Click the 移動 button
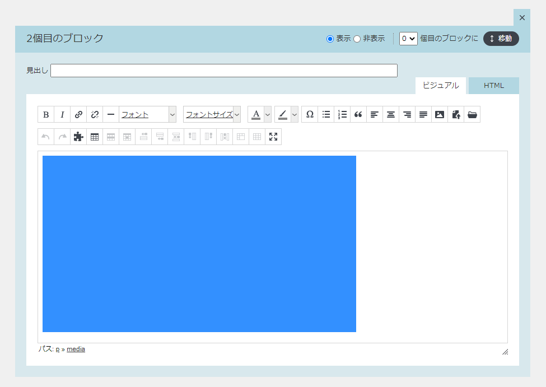The width and height of the screenshot is (546, 387). tap(501, 38)
